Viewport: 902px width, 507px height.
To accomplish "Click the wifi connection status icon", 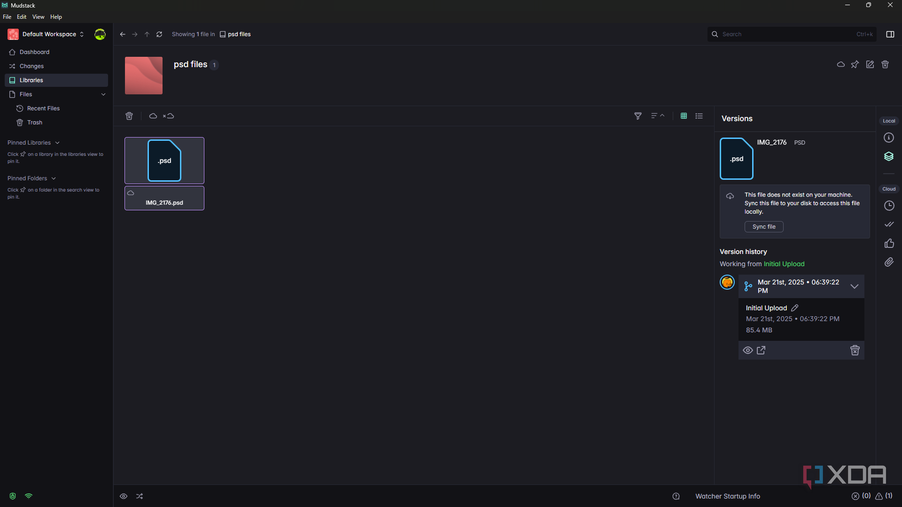I will point(29,496).
